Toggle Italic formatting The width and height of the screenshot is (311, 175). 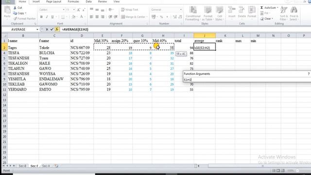(47, 17)
